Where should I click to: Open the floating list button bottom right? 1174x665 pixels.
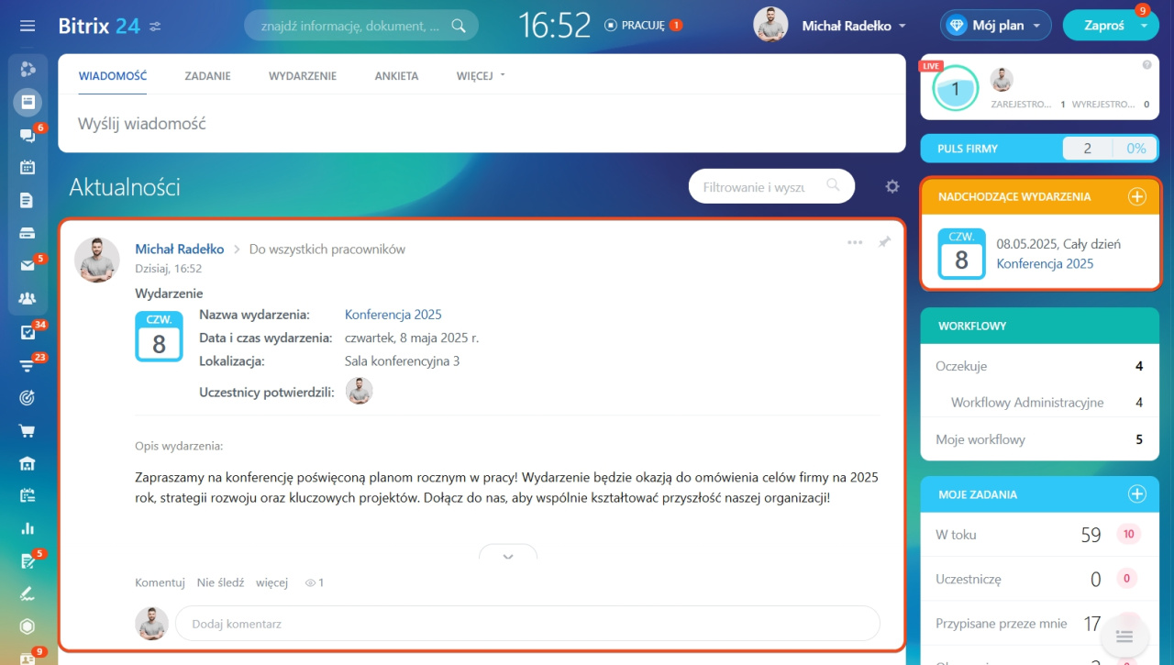coord(1125,637)
